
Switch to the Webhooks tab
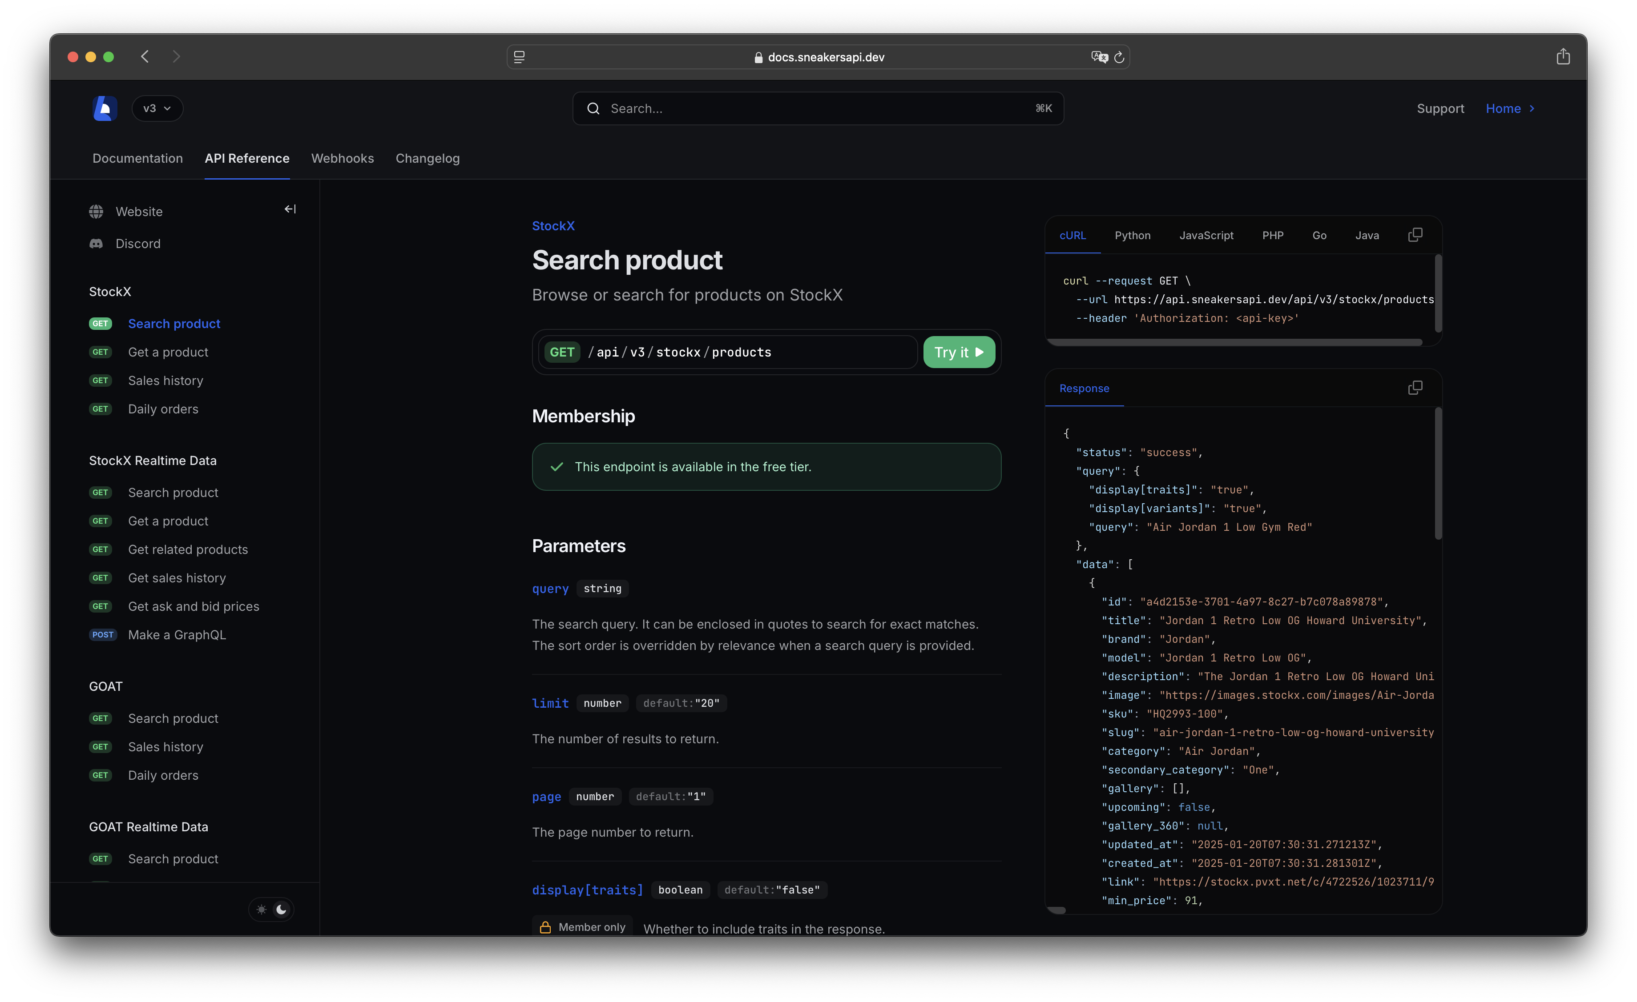click(342, 158)
